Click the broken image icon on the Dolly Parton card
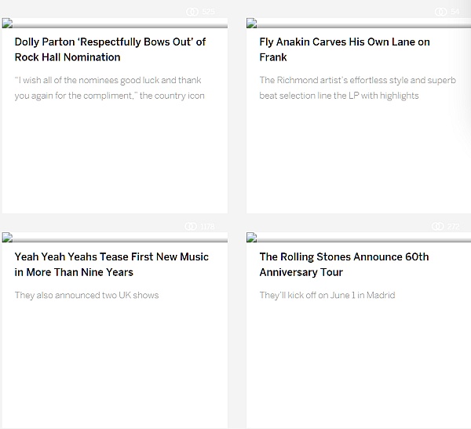The height and width of the screenshot is (429, 471). click(x=7, y=23)
